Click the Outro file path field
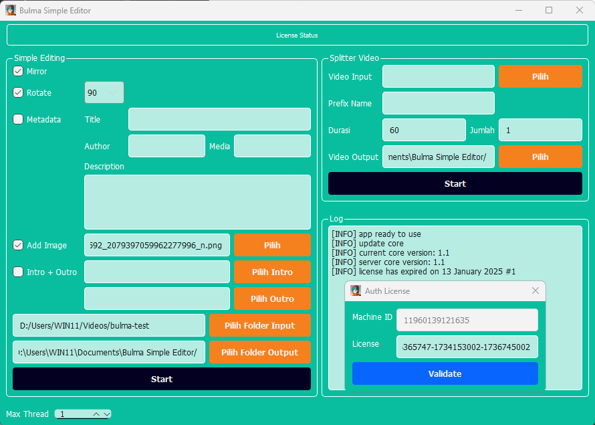This screenshot has height=425, width=595. pyautogui.click(x=157, y=299)
